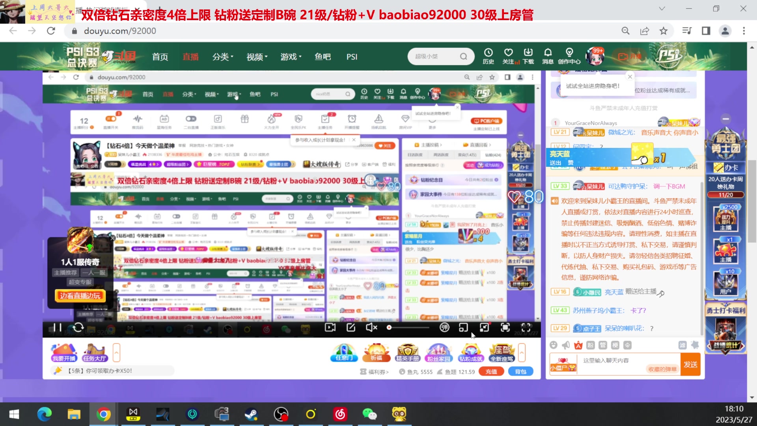Go to 首页 home tab

[160, 57]
